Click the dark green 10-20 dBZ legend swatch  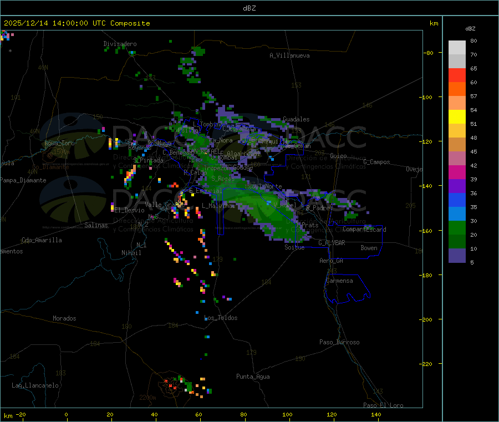point(457,242)
